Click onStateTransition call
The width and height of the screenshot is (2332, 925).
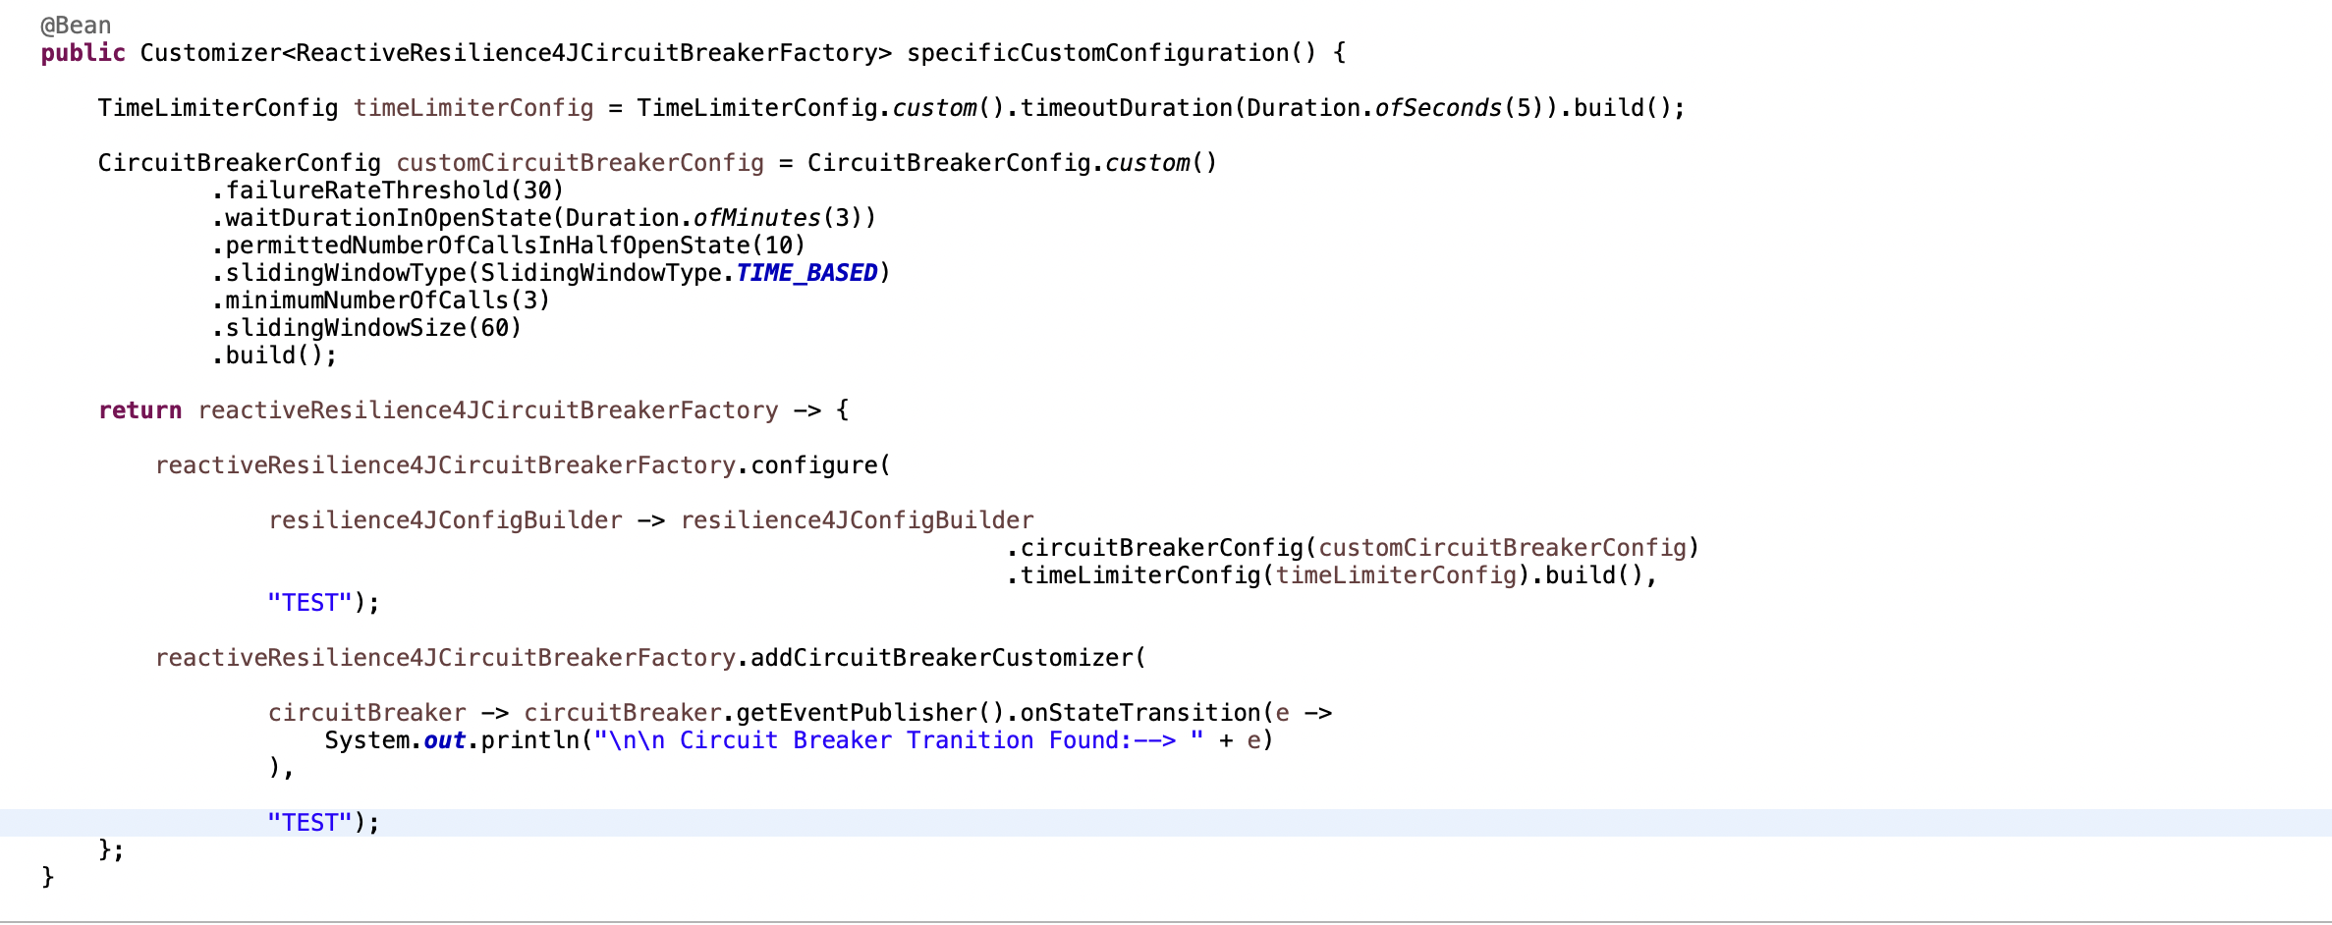1139,713
